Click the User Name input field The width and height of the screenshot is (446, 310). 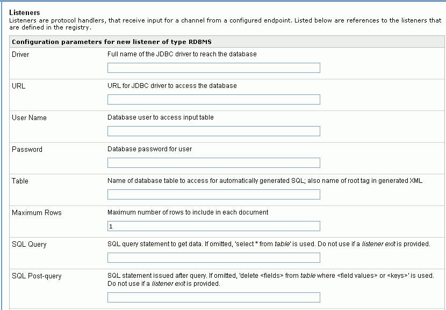[x=213, y=131]
